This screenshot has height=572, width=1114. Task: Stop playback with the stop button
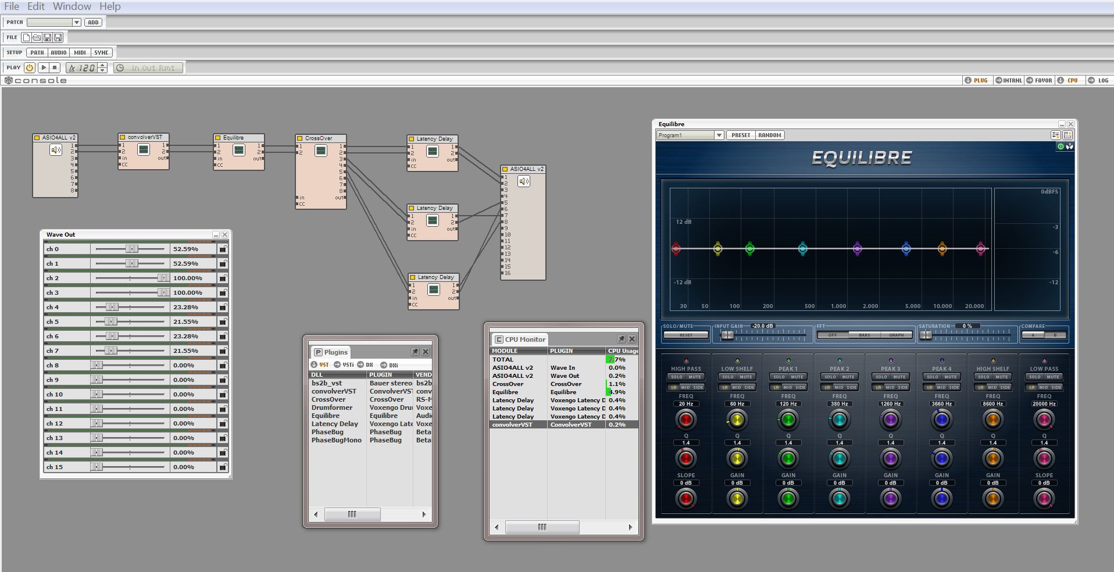(55, 67)
